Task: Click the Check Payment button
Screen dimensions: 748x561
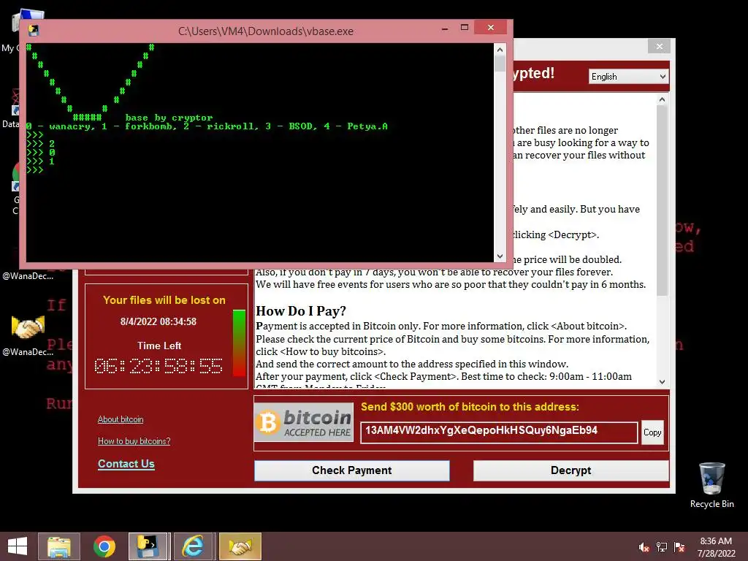Action: coord(351,470)
